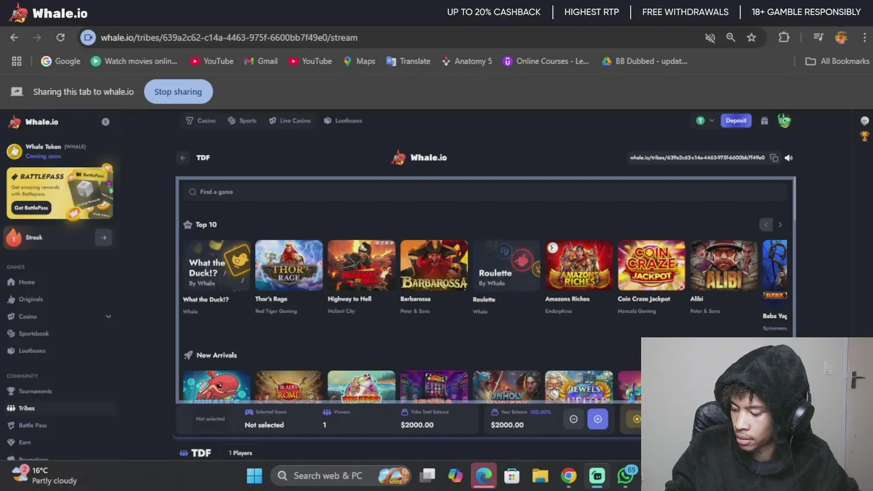Open the Anatomy 5 bookmark
Screen dimensions: 873x491
[x=467, y=61]
